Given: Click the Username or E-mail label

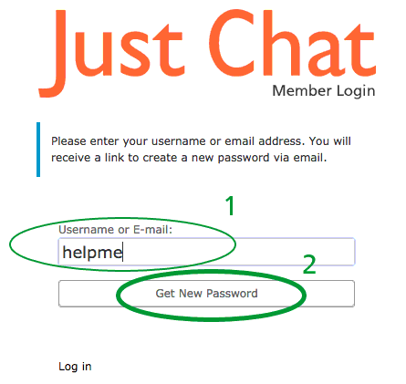Looking at the screenshot, I should coord(116,230).
